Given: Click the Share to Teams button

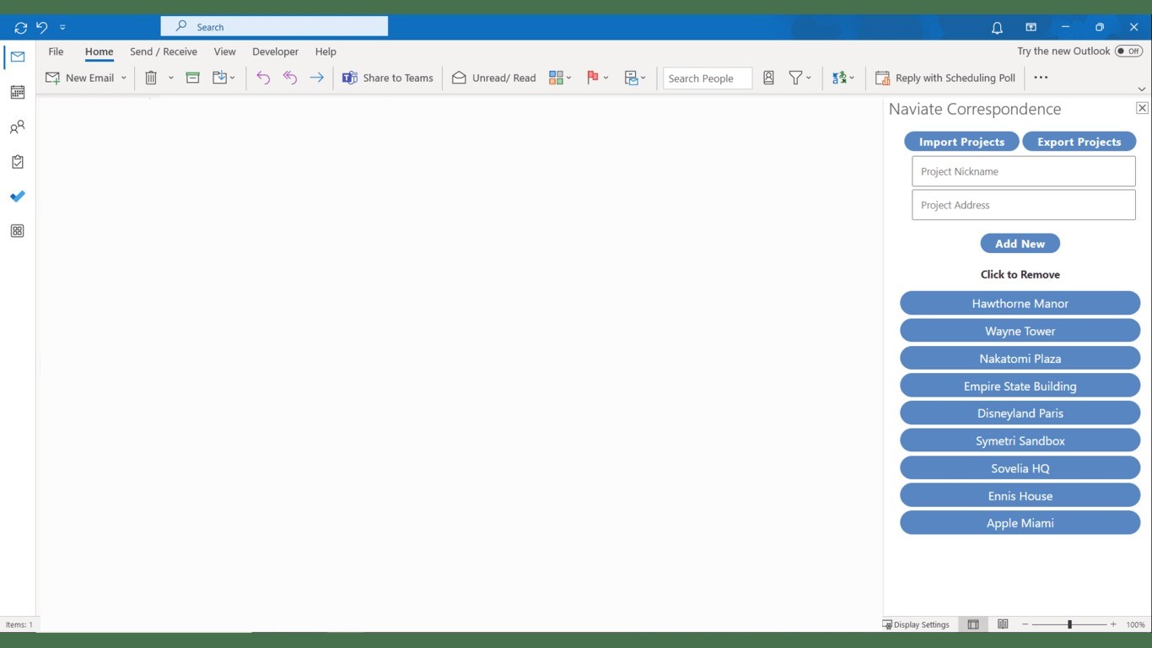Looking at the screenshot, I should [387, 78].
